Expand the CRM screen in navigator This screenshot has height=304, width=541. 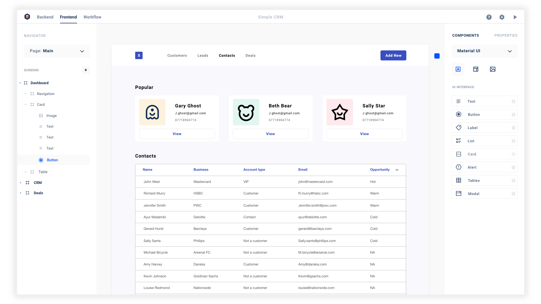tap(20, 182)
